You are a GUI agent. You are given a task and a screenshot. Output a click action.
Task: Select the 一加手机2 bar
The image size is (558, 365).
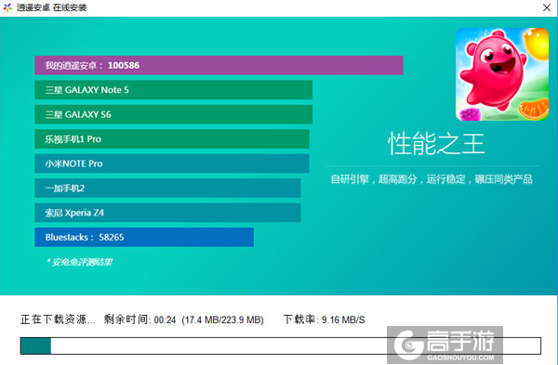167,188
